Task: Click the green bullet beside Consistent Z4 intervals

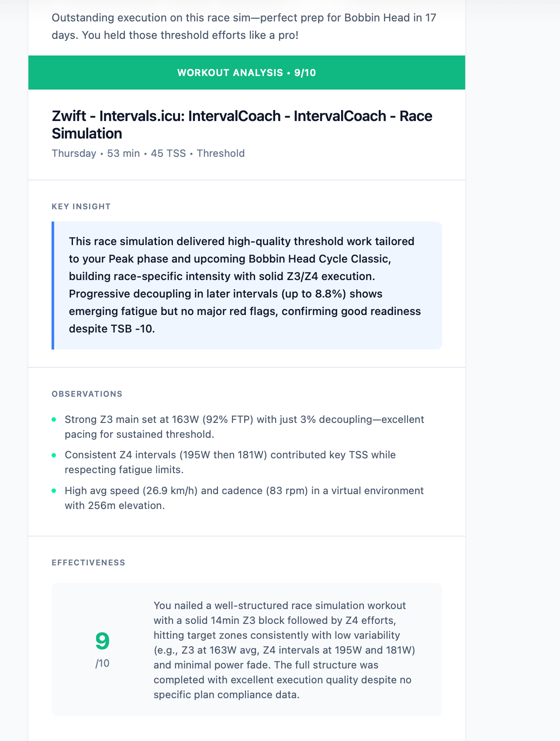Action: (54, 455)
